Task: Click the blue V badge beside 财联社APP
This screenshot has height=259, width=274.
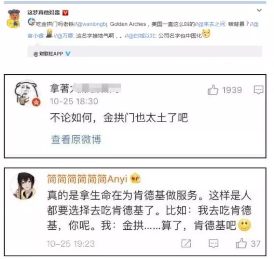Action: click(68, 54)
